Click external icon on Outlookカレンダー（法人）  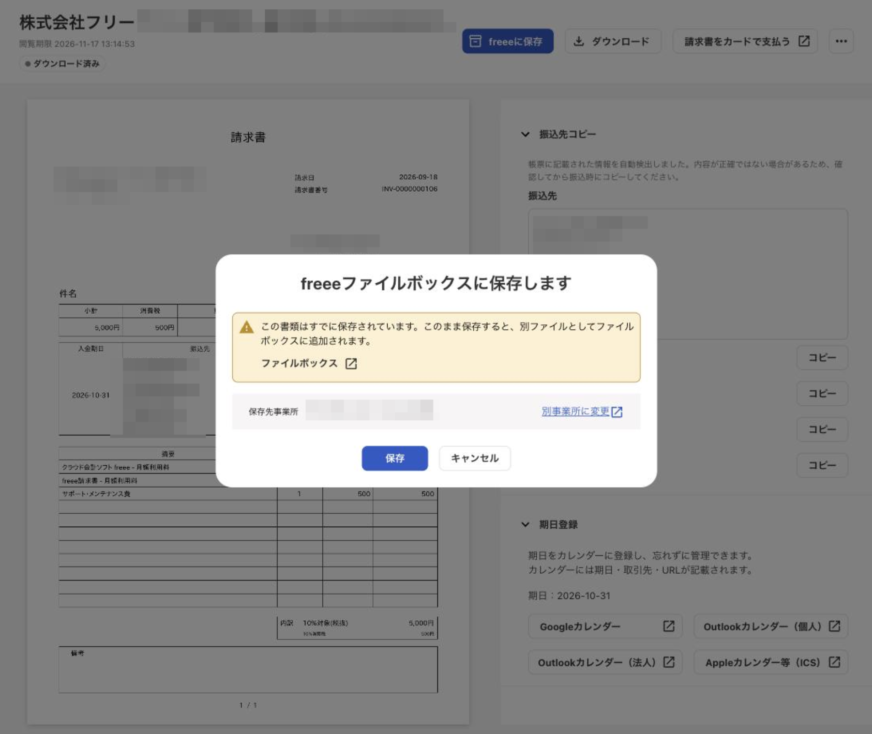point(669,662)
